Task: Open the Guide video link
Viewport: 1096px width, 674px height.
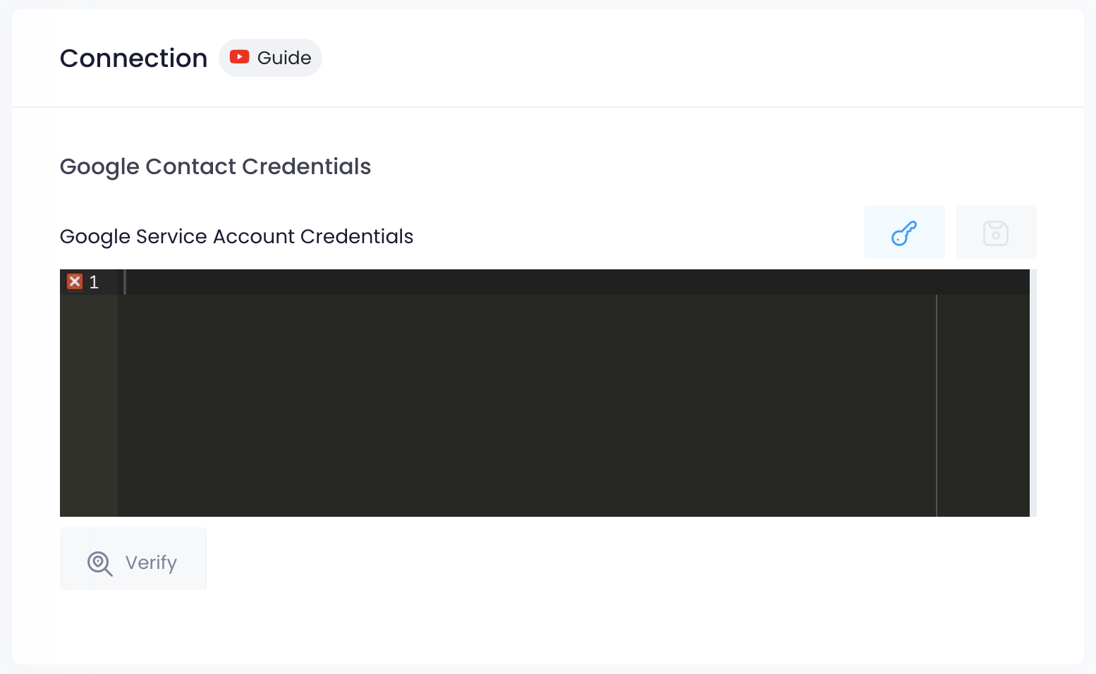Action: coord(284,58)
